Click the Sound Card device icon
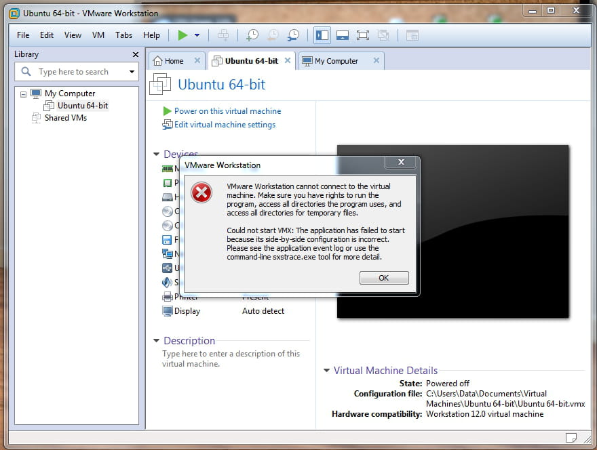The width and height of the screenshot is (597, 450). point(167,282)
